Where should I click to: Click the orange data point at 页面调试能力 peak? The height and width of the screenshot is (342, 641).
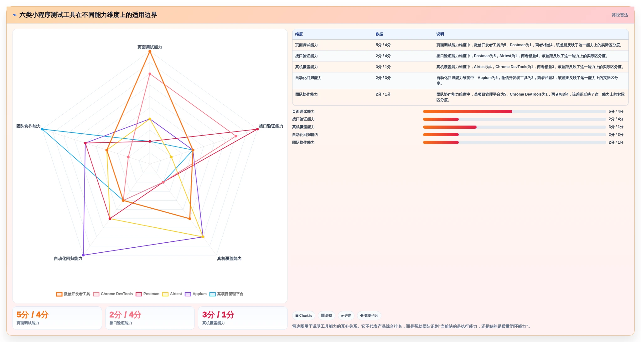150,52
